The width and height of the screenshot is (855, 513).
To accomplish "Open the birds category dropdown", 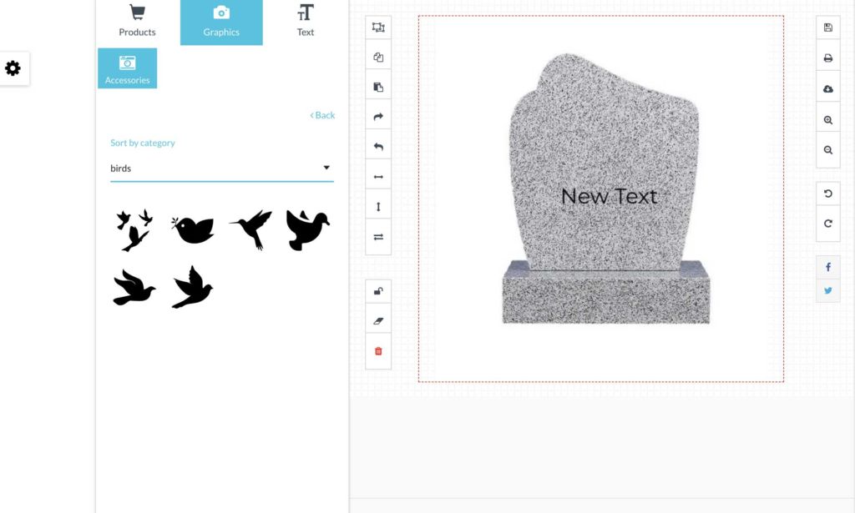I will pyautogui.click(x=221, y=168).
